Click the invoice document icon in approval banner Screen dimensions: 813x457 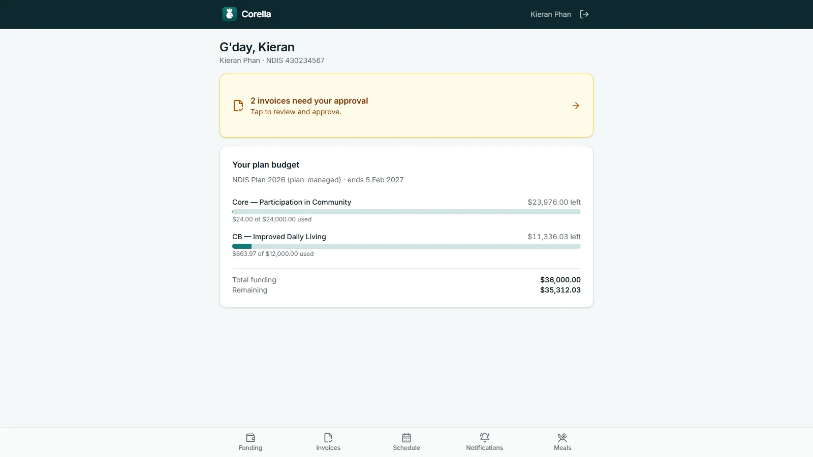click(238, 106)
